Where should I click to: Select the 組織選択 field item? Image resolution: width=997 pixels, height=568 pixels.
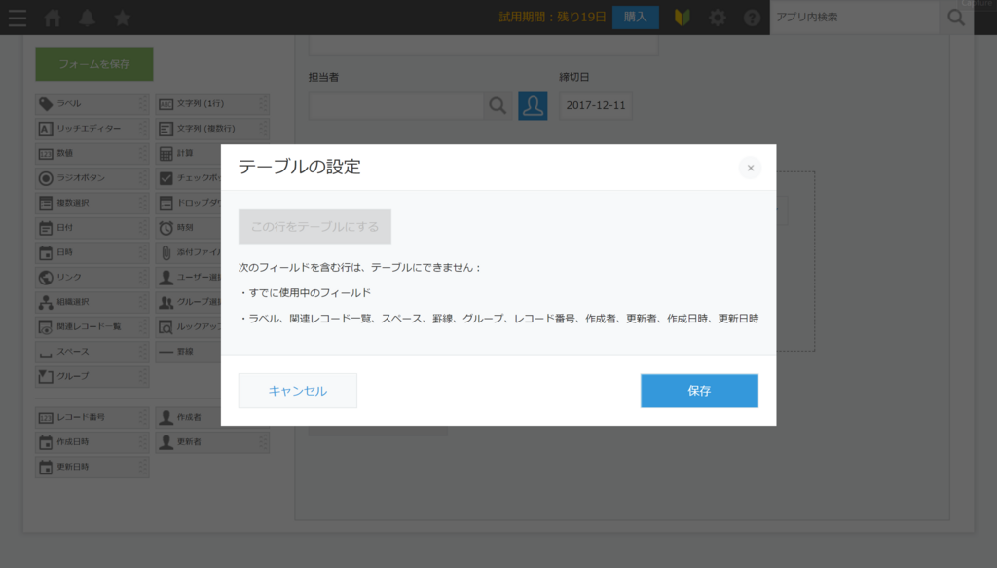click(92, 302)
